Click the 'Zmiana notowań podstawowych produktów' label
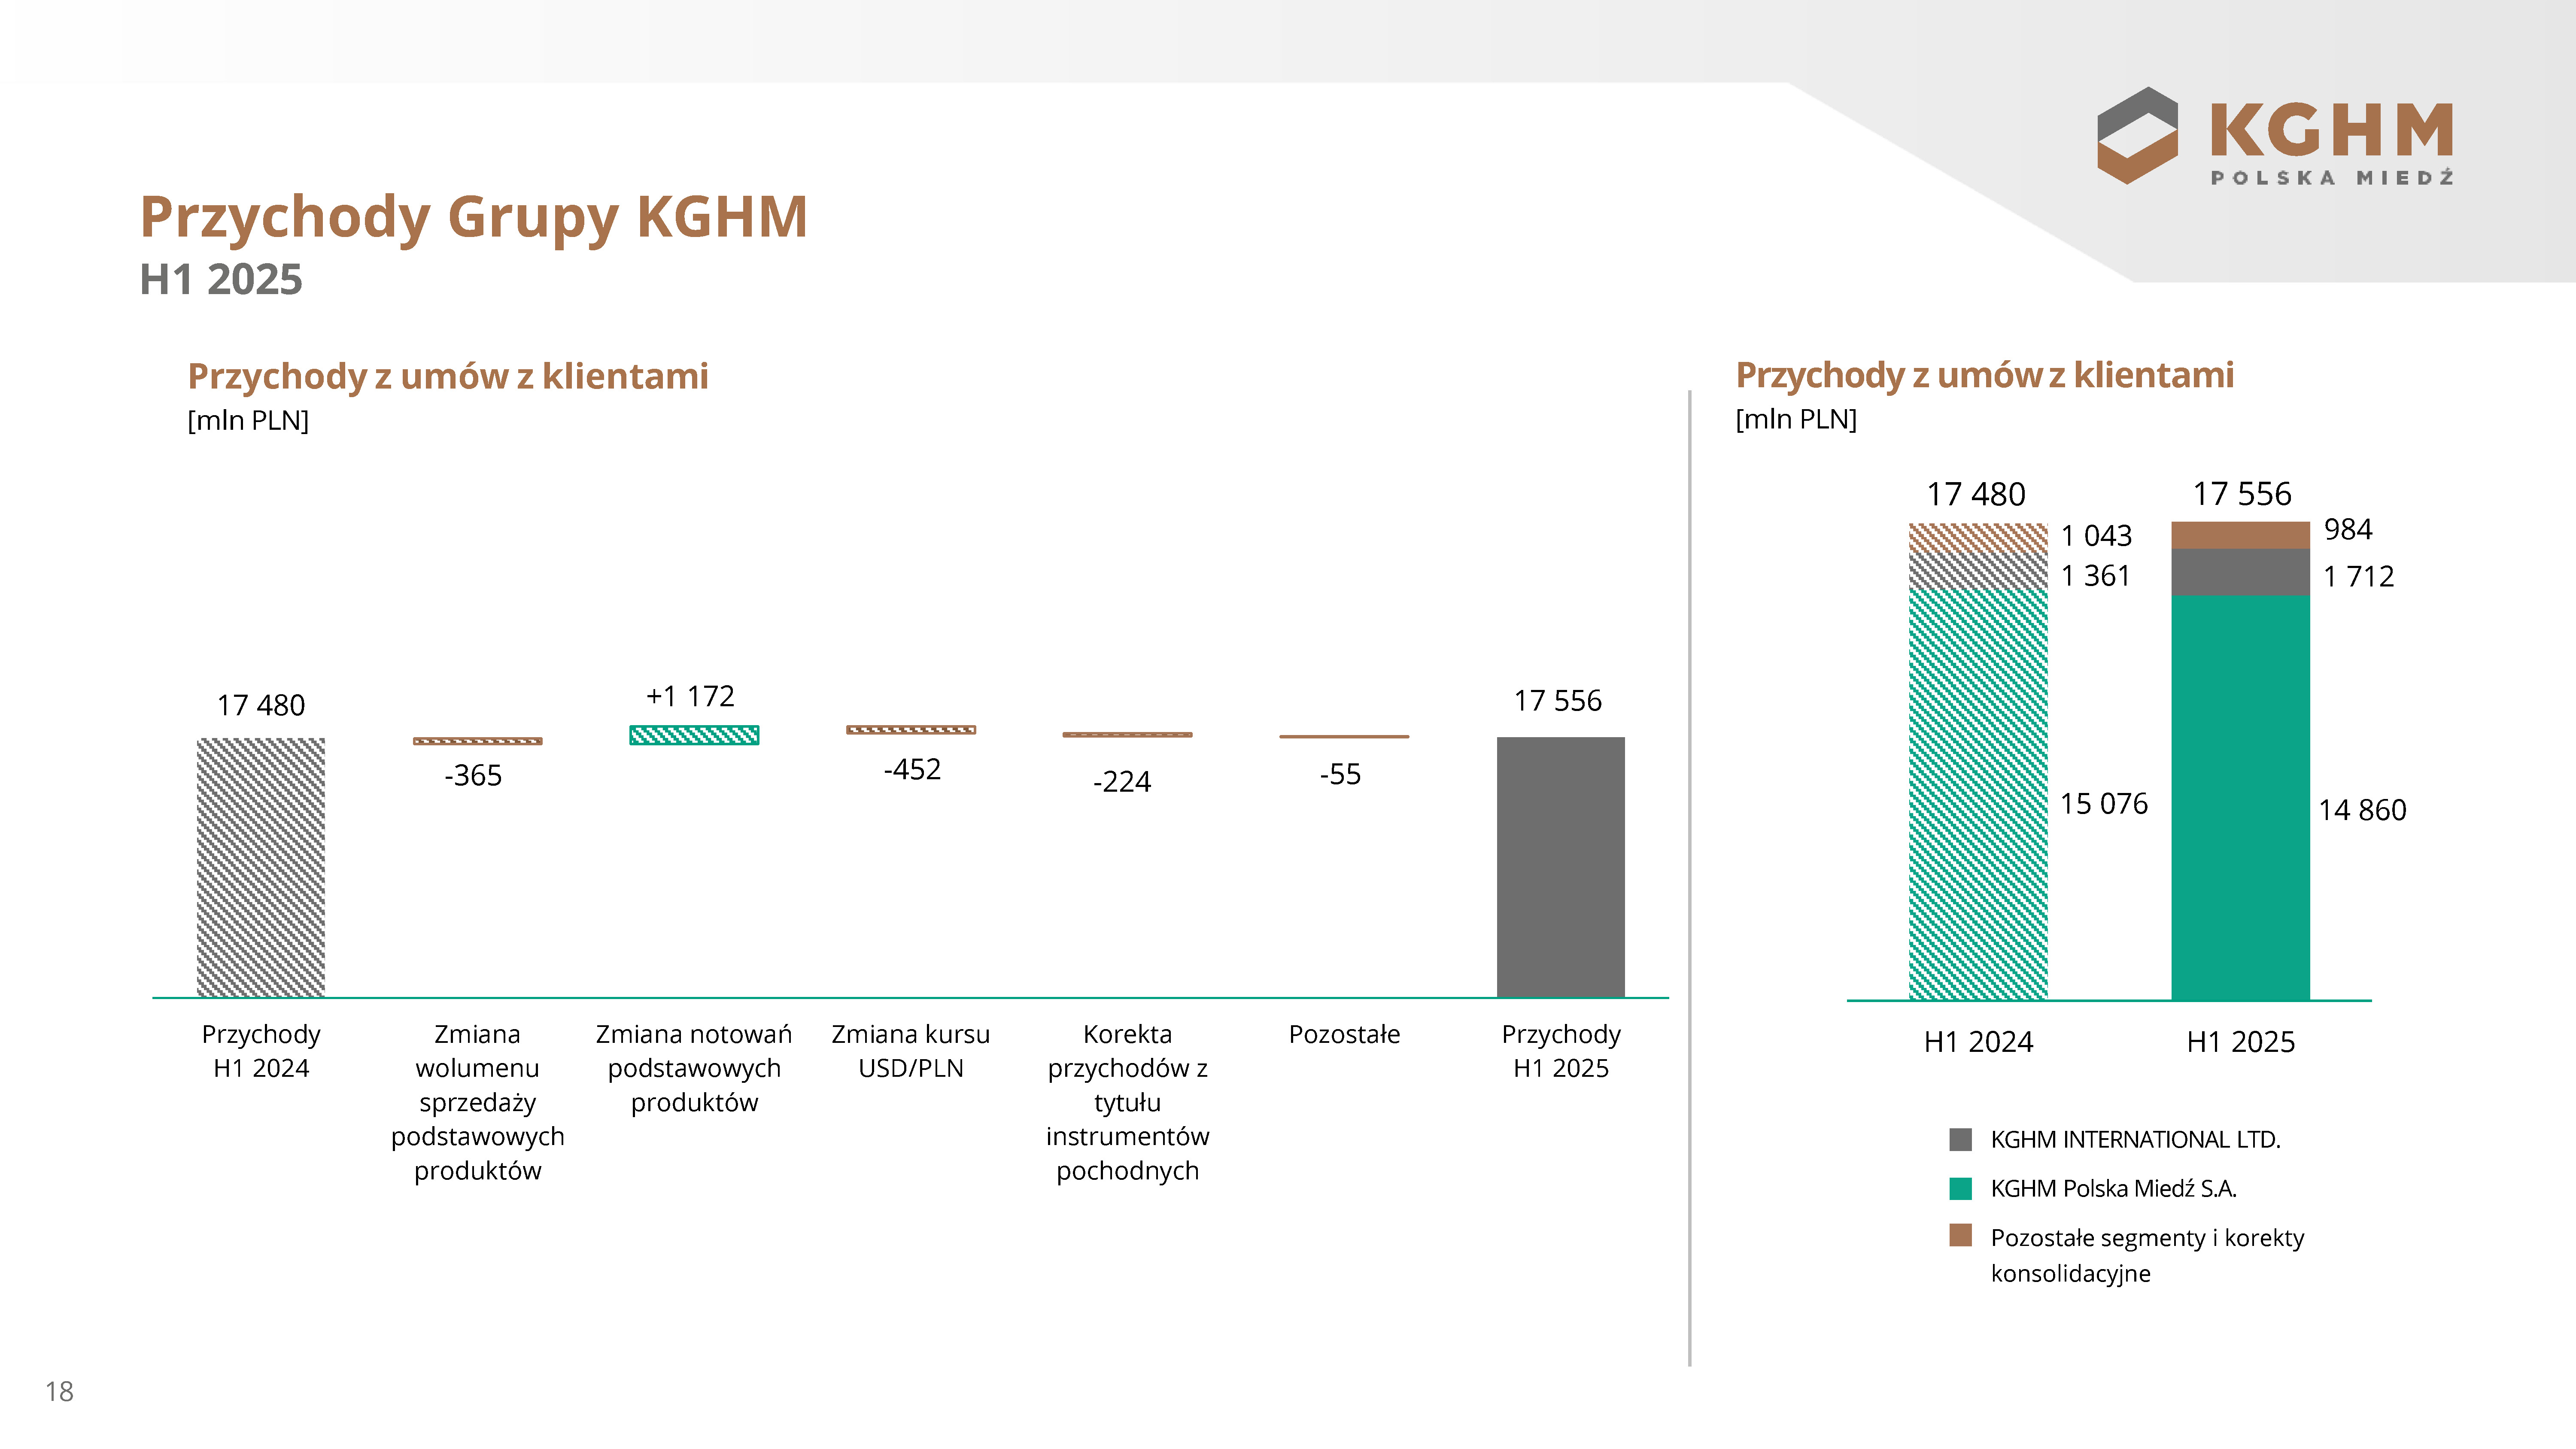Viewport: 2576px width, 1449px height. (x=694, y=1068)
